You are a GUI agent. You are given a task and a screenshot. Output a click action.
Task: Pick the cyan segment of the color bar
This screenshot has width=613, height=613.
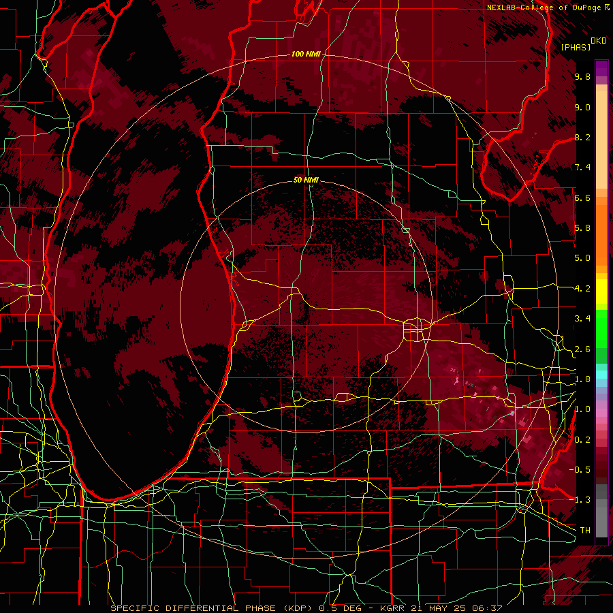pos(601,375)
